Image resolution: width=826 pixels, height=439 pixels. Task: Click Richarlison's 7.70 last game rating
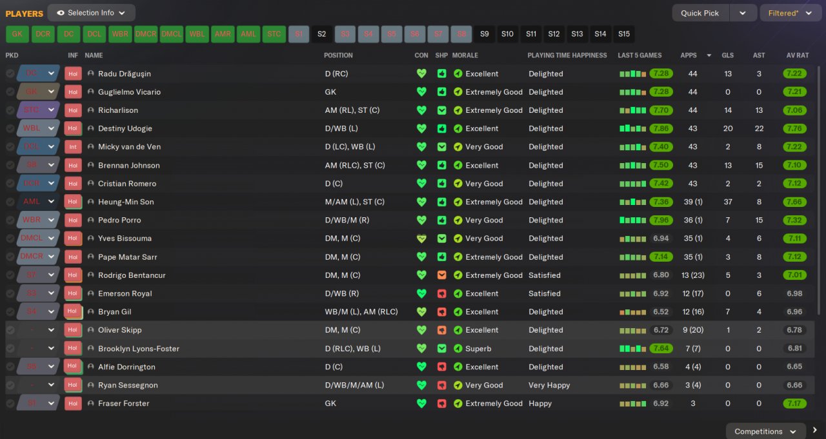pyautogui.click(x=661, y=110)
